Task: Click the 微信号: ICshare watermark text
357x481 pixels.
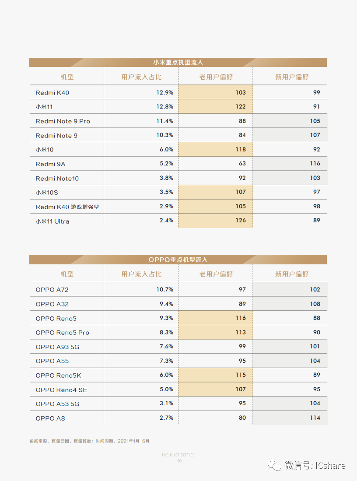Action: pyautogui.click(x=315, y=465)
